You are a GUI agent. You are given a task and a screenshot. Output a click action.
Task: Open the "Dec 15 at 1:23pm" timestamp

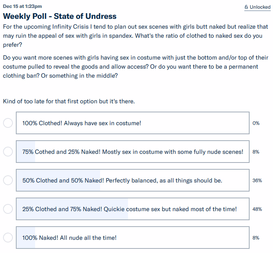click(x=22, y=6)
